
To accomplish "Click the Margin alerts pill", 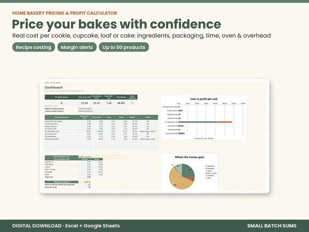I will pyautogui.click(x=77, y=47).
